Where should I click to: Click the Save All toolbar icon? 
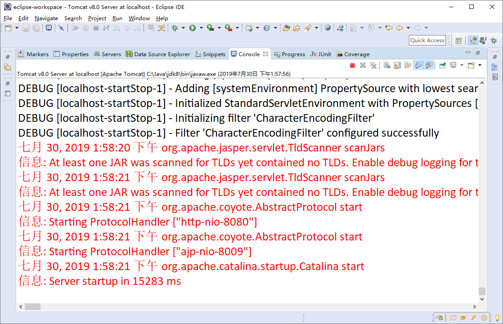36,28
